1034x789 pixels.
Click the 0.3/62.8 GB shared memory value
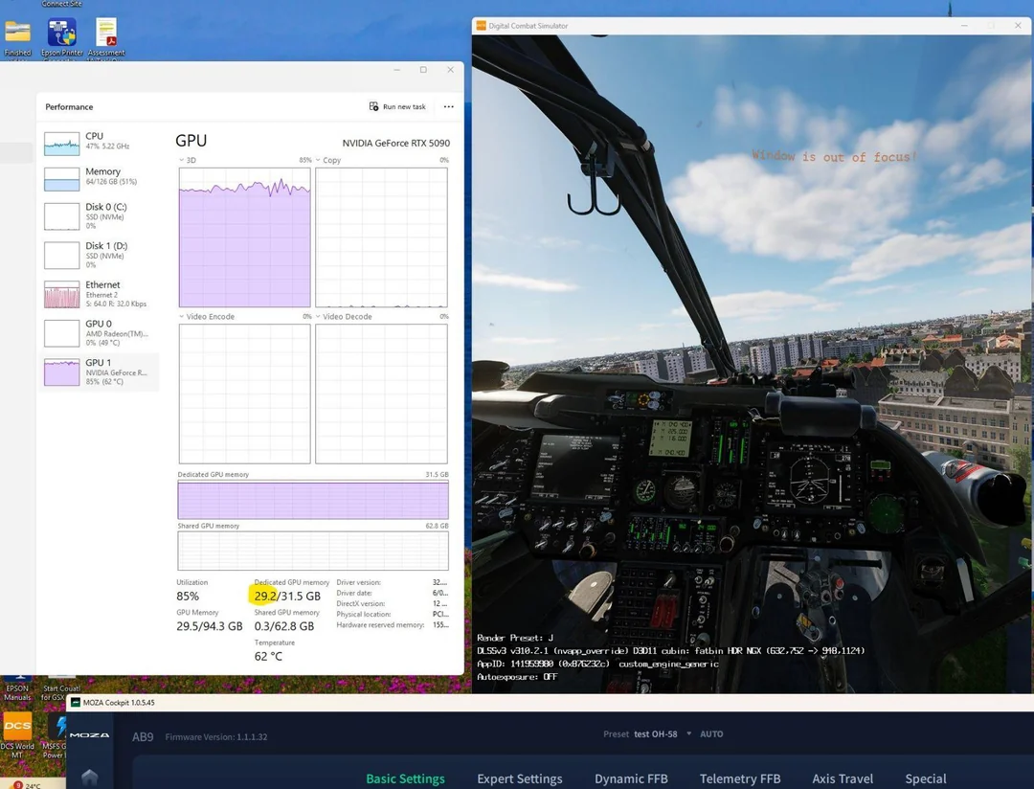click(284, 627)
